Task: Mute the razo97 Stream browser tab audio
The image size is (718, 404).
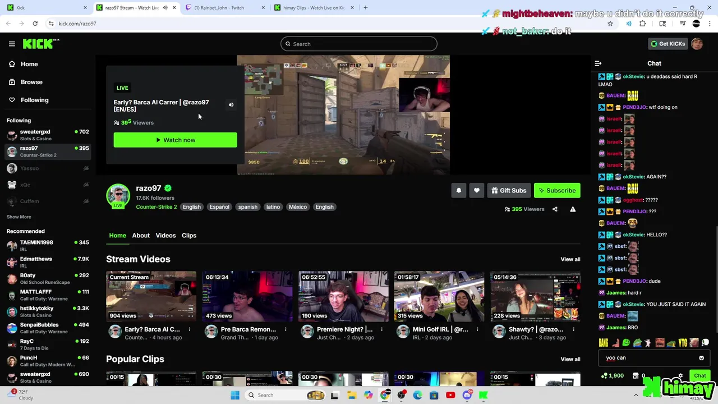Action: click(x=165, y=8)
